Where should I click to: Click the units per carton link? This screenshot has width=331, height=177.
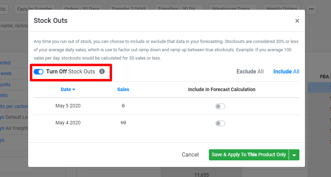tap(14, 106)
